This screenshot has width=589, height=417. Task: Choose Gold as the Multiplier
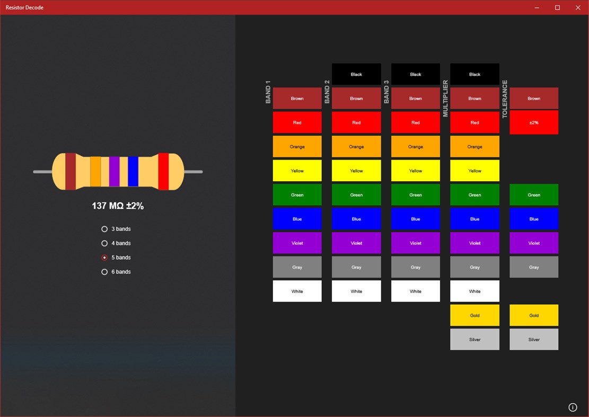pyautogui.click(x=474, y=315)
